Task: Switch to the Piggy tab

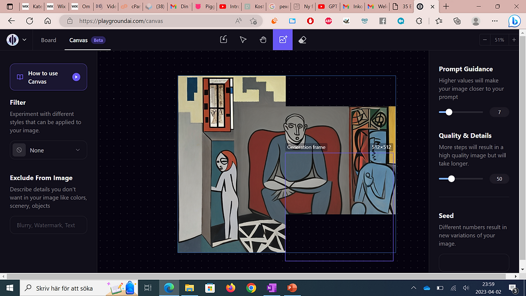Action: (204, 6)
